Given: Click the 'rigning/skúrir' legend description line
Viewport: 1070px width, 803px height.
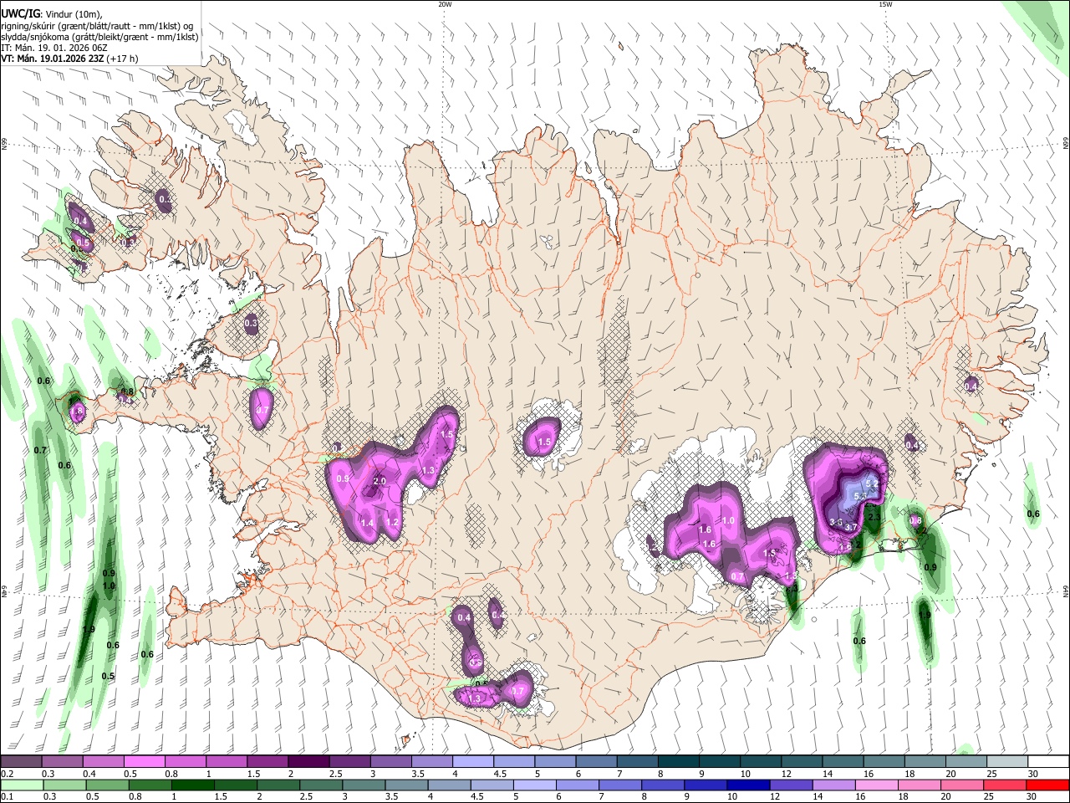Looking at the screenshot, I should click(x=98, y=26).
